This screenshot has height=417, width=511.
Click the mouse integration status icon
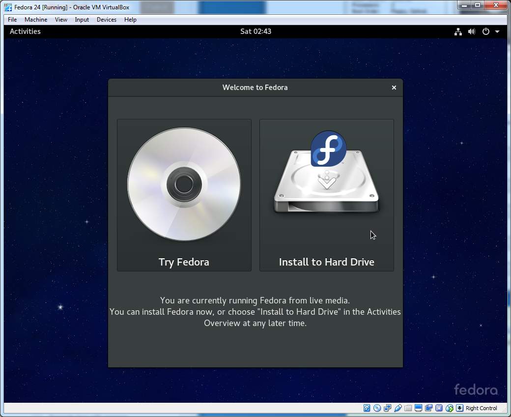[x=450, y=408]
